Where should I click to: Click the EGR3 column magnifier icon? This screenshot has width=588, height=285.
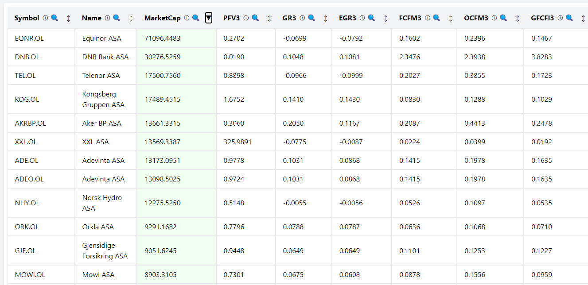tap(371, 18)
